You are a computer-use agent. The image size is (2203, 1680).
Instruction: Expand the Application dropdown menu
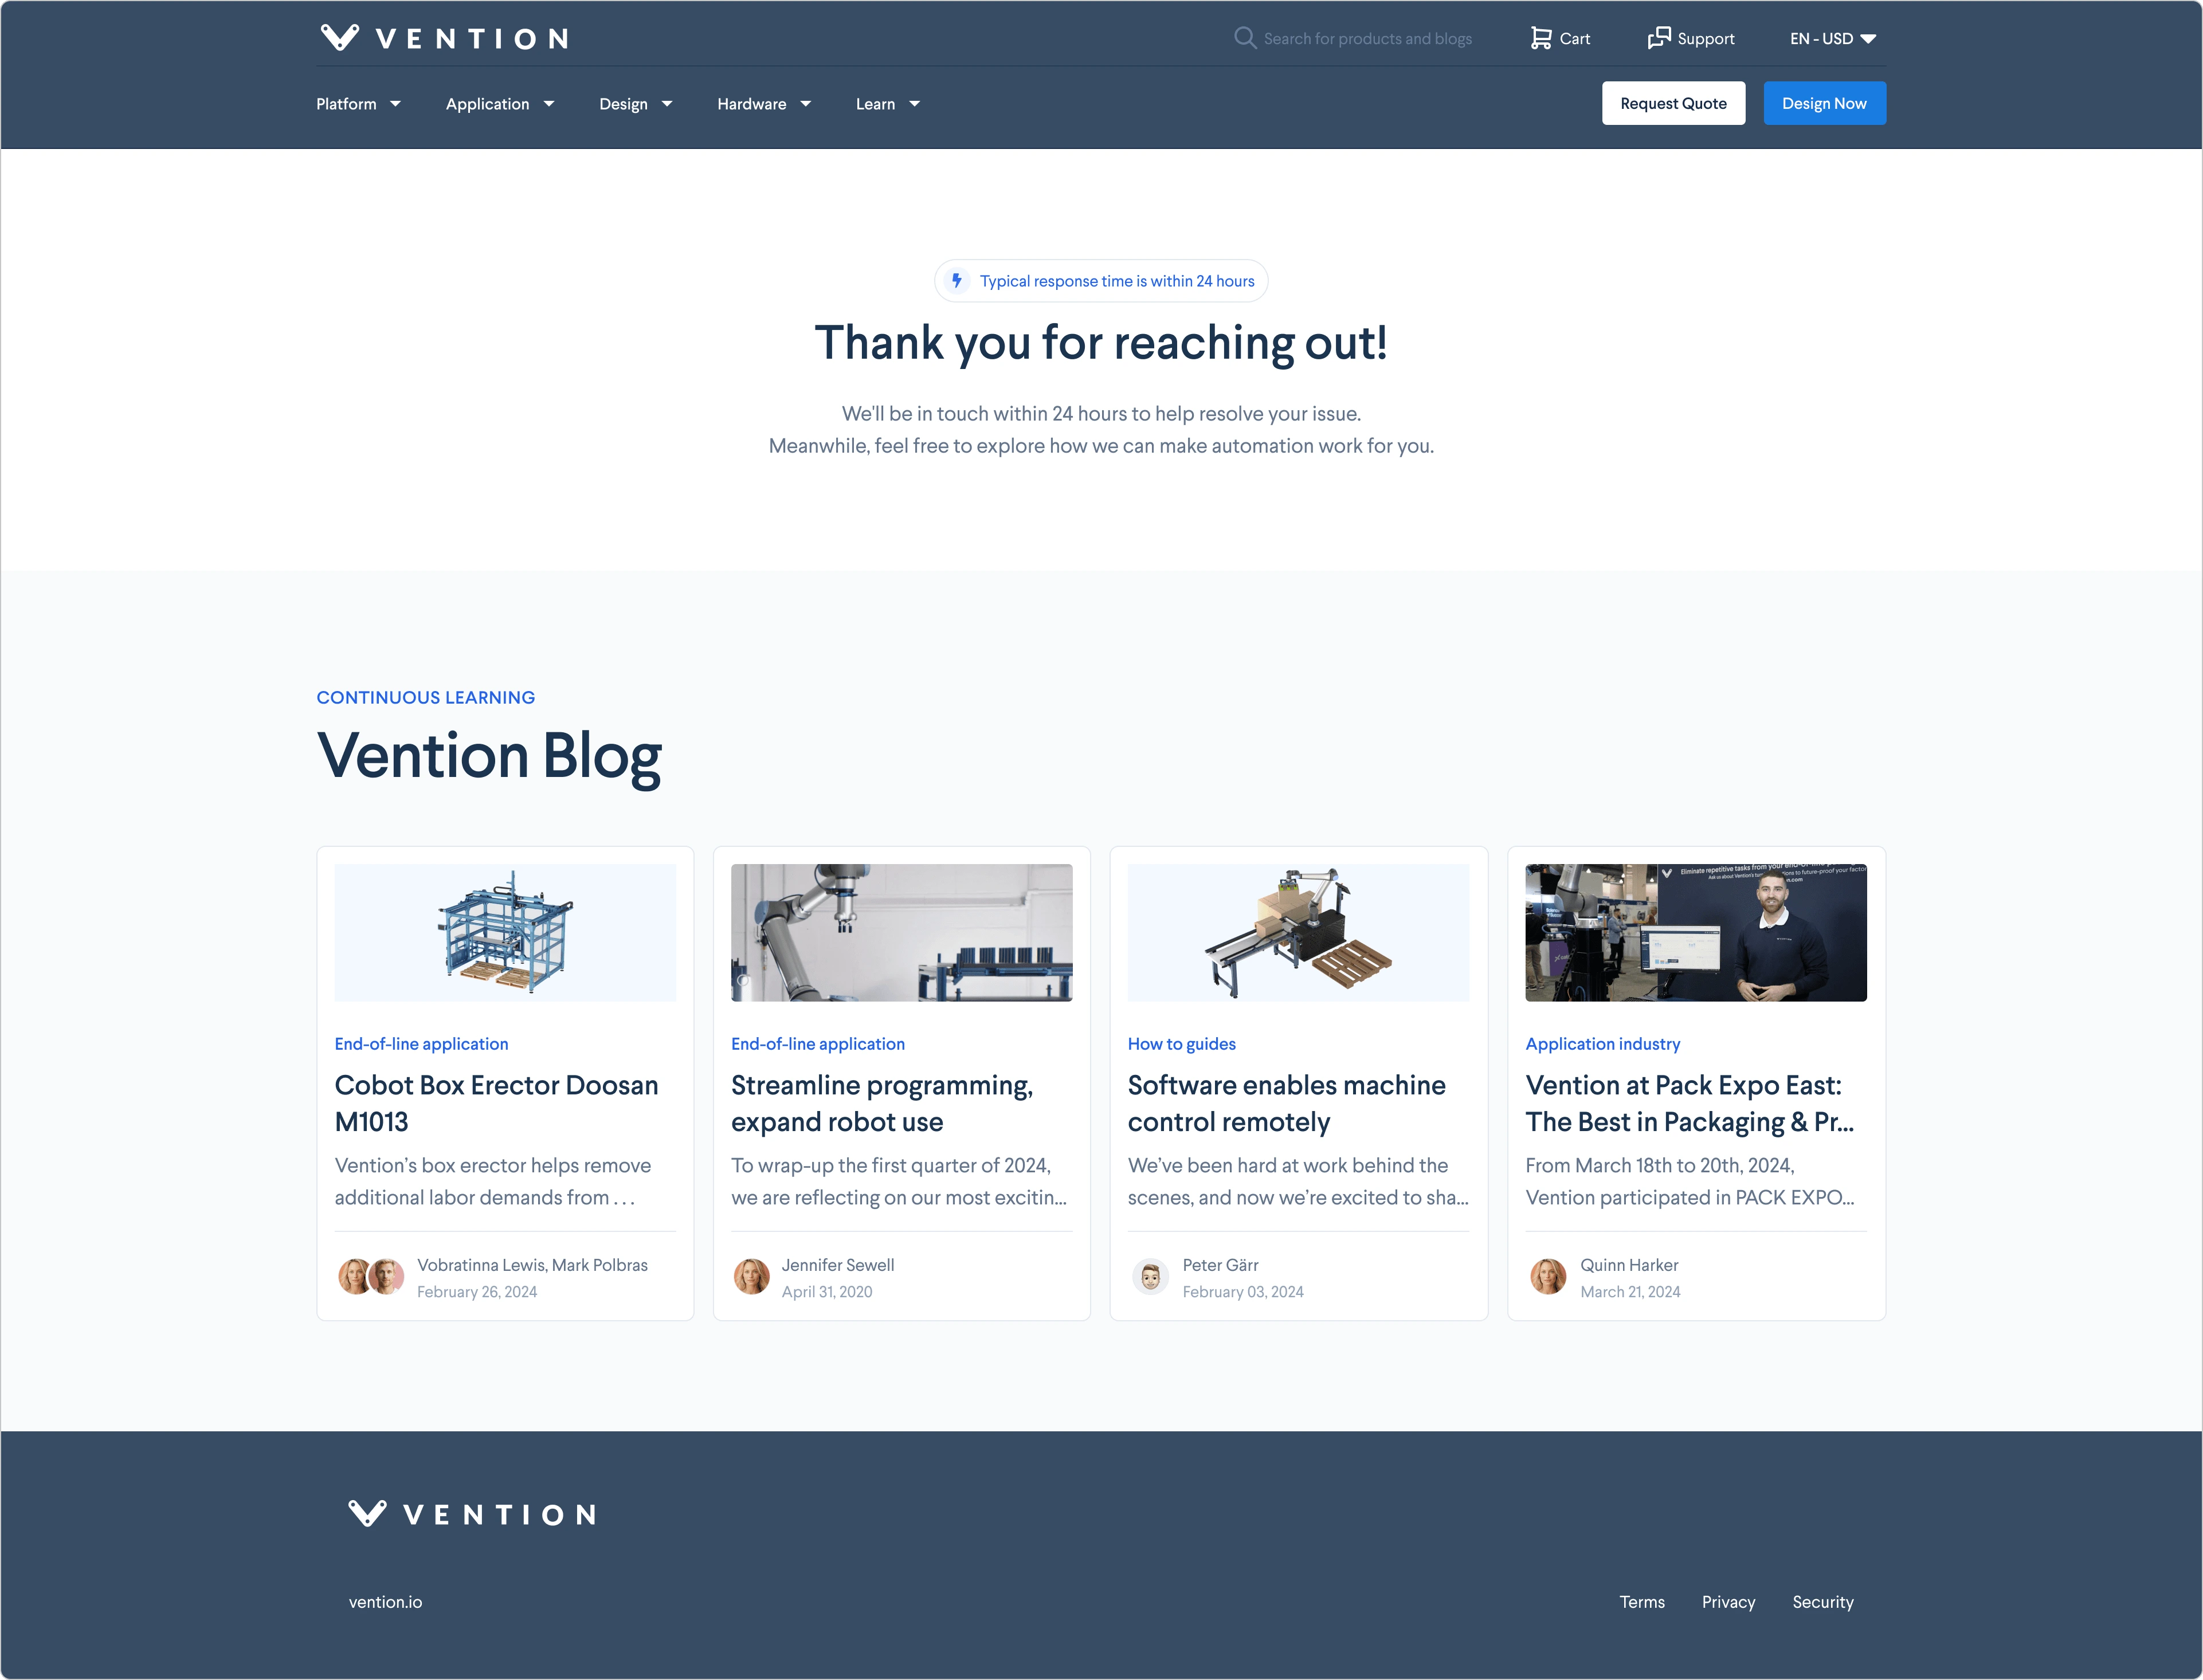point(500,103)
